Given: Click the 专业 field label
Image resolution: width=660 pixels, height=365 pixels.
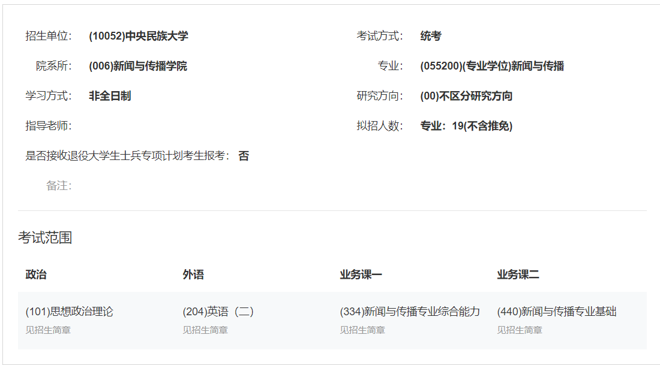Looking at the screenshot, I should pyautogui.click(x=390, y=66).
